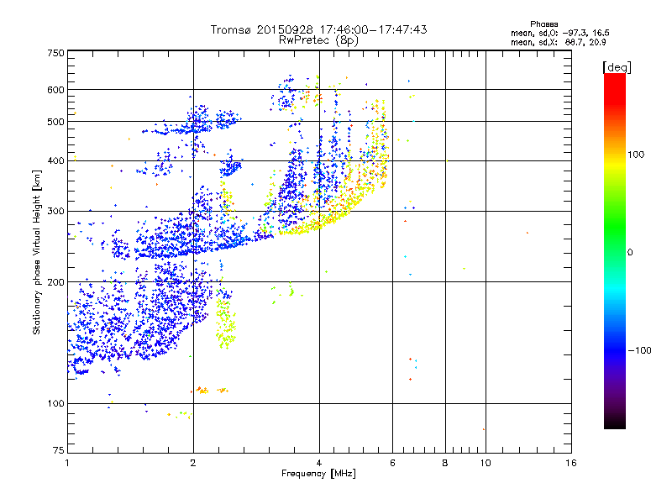The height and width of the screenshot is (504, 672).
Task: Click the y-axis tick label '600'
Action: 55,90
